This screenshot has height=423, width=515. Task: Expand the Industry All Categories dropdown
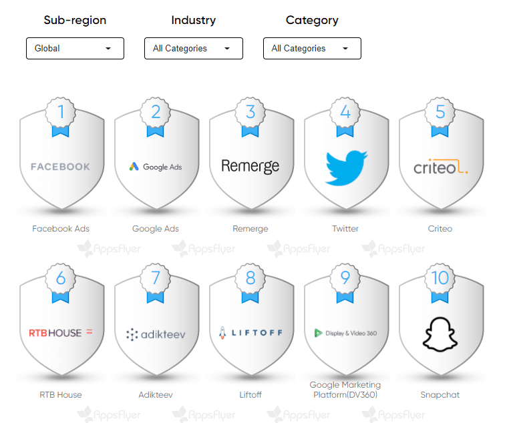(194, 48)
